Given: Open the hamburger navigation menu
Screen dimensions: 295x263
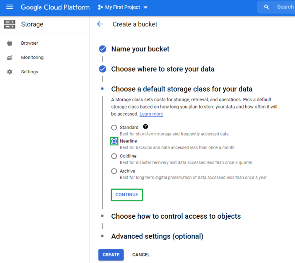Looking at the screenshot, I should point(10,7).
